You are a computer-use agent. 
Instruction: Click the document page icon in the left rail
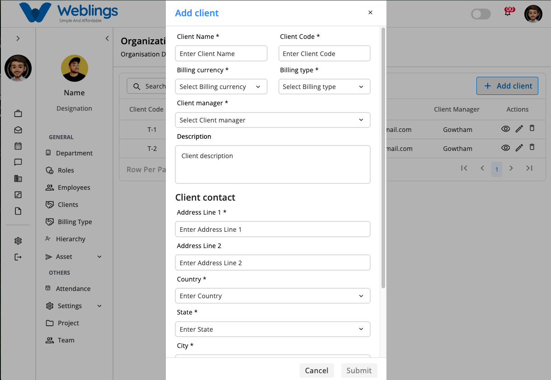(x=18, y=211)
